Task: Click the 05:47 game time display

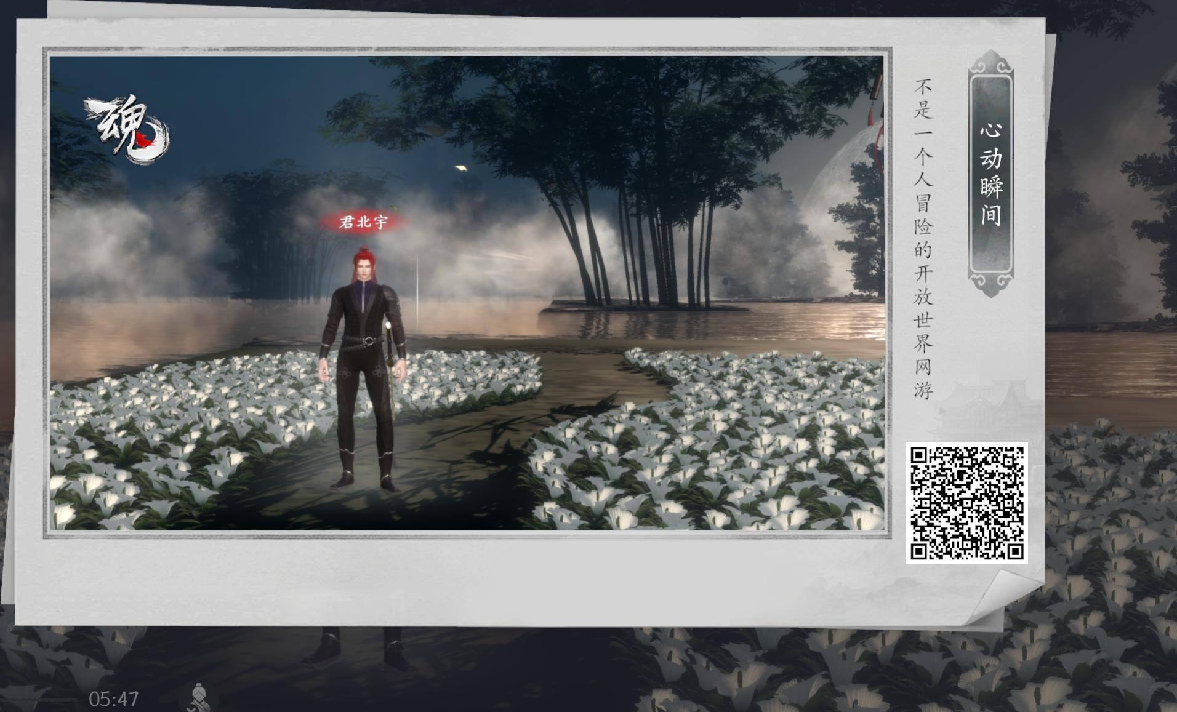Action: [114, 699]
